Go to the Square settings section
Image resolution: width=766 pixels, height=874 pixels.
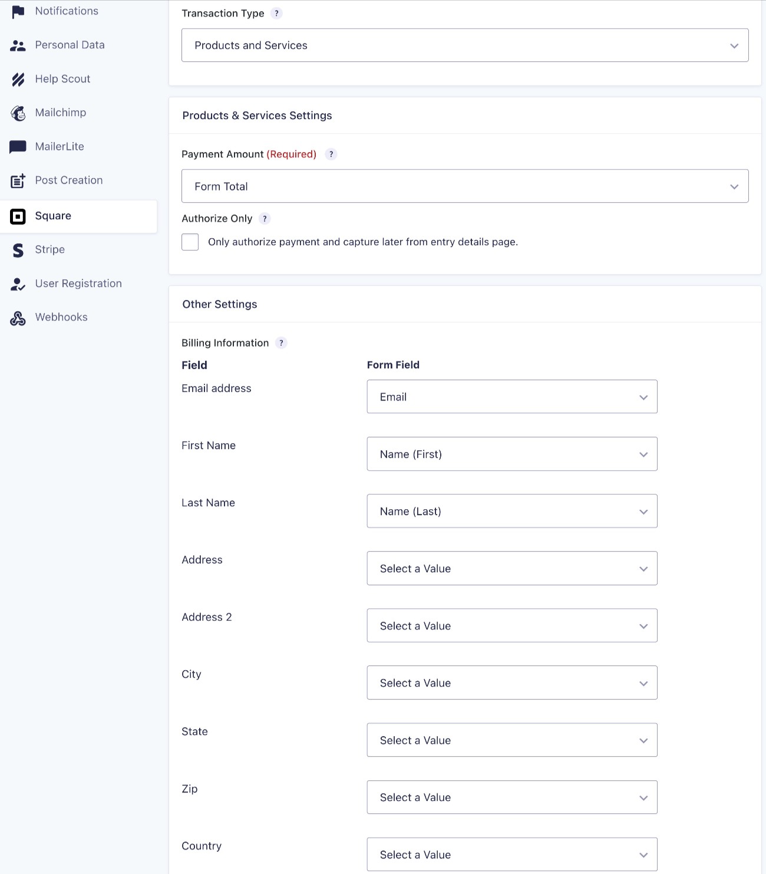54,216
